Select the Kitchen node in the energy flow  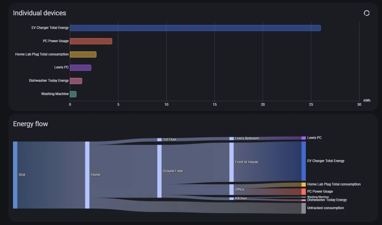(231, 199)
